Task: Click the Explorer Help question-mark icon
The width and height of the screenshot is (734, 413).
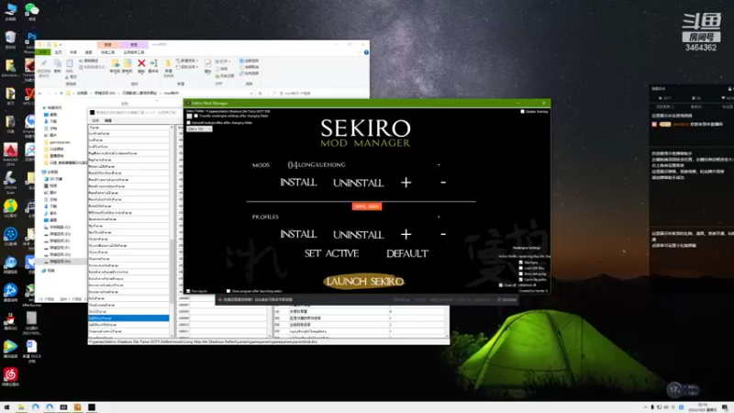Action: (x=366, y=52)
